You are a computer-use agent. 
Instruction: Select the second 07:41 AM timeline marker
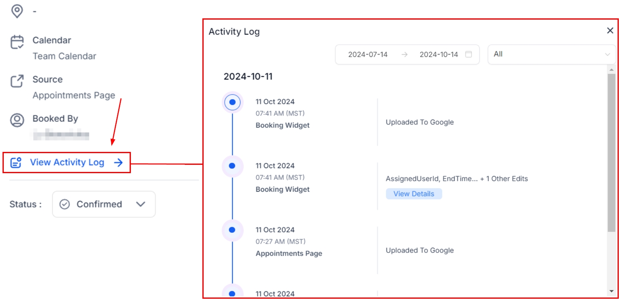tap(232, 166)
